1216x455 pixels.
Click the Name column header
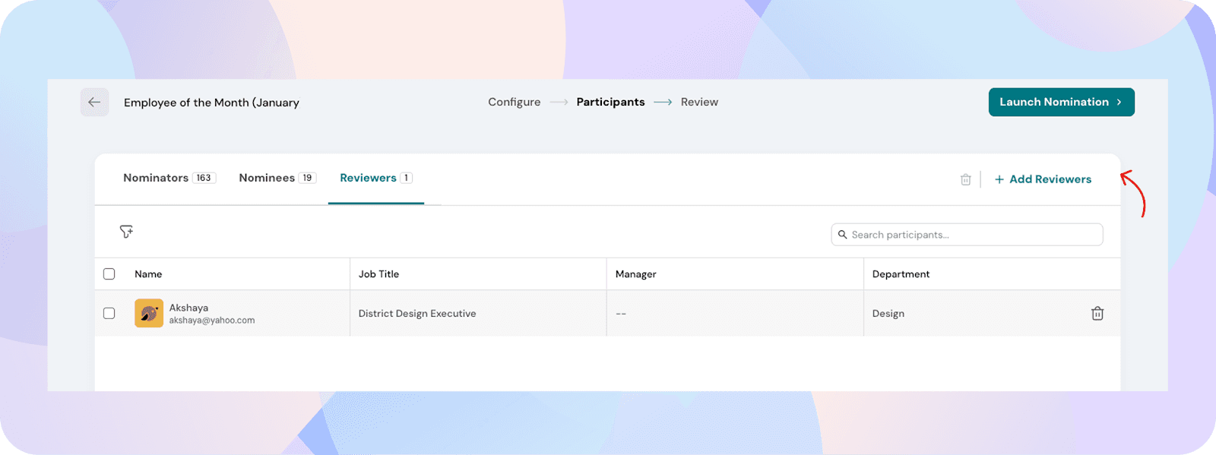(x=148, y=274)
